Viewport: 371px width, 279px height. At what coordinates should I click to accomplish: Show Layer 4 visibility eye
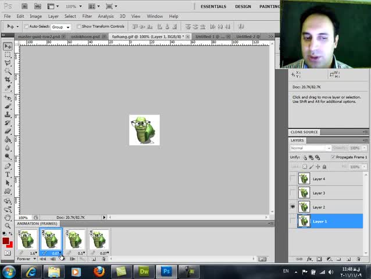pos(292,179)
